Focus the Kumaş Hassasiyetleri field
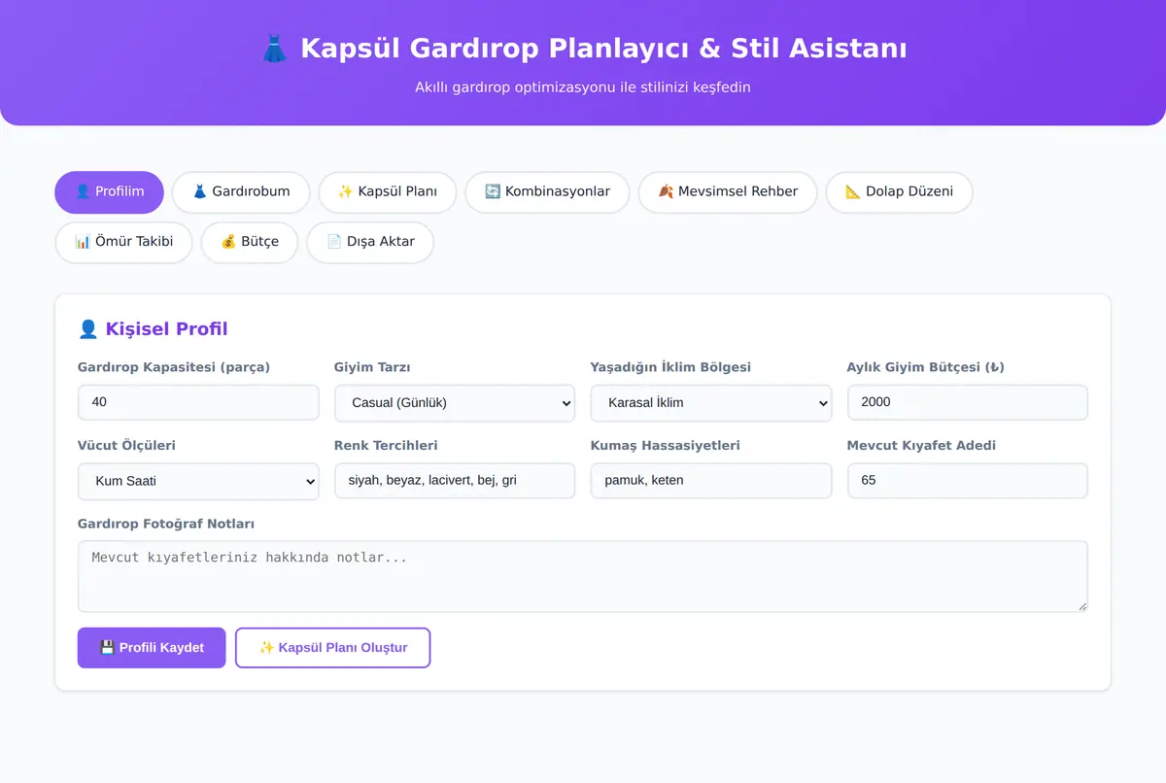 pyautogui.click(x=711, y=481)
